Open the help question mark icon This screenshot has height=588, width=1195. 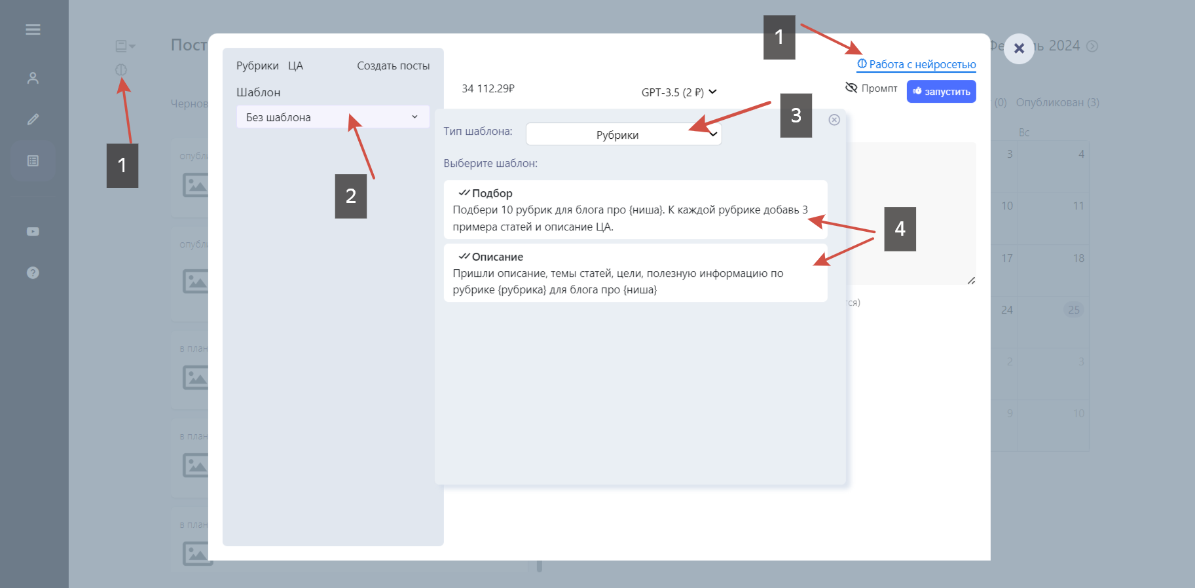(x=33, y=273)
